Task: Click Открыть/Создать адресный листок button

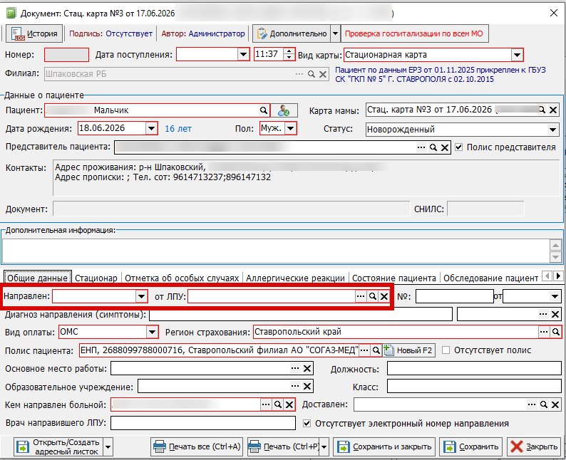Action: click(x=58, y=447)
